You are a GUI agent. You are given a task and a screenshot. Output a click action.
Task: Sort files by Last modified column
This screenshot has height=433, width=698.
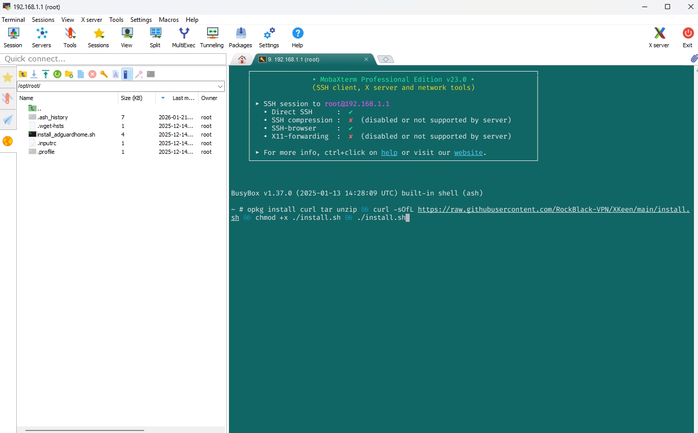pyautogui.click(x=183, y=98)
